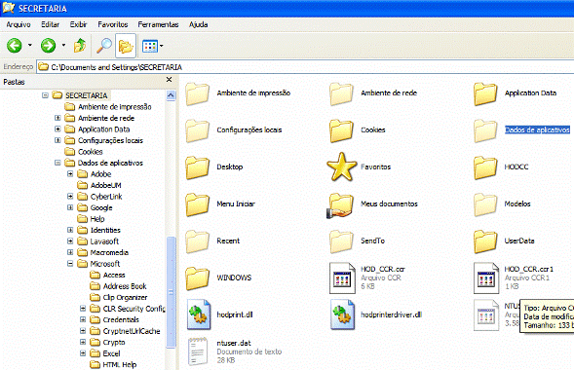Go forward using the green Forward arrow
Viewport: 574px width, 370px height.
48,46
